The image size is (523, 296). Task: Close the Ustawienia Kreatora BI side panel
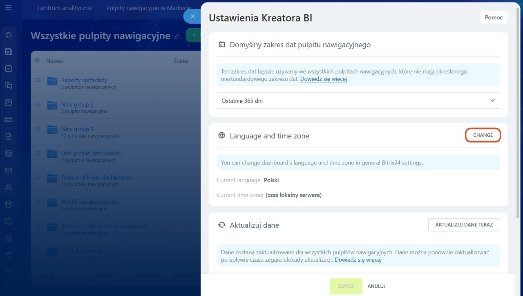[x=192, y=16]
